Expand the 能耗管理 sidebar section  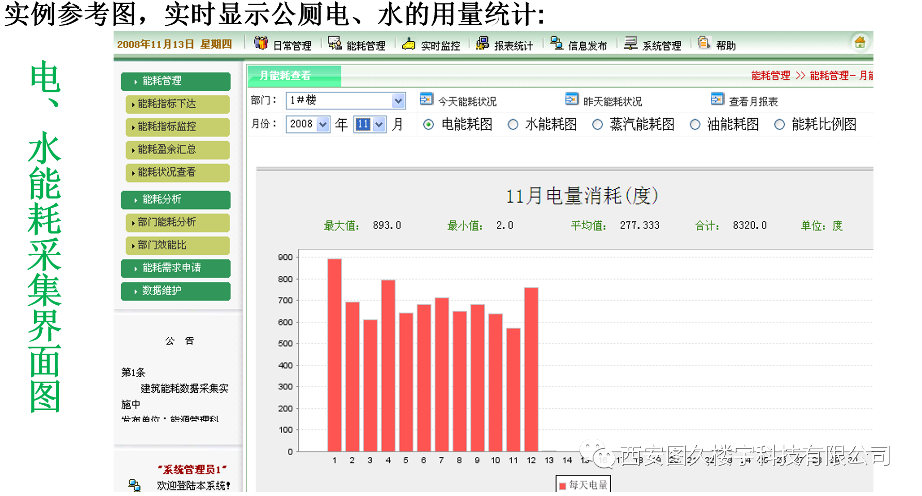[x=176, y=81]
